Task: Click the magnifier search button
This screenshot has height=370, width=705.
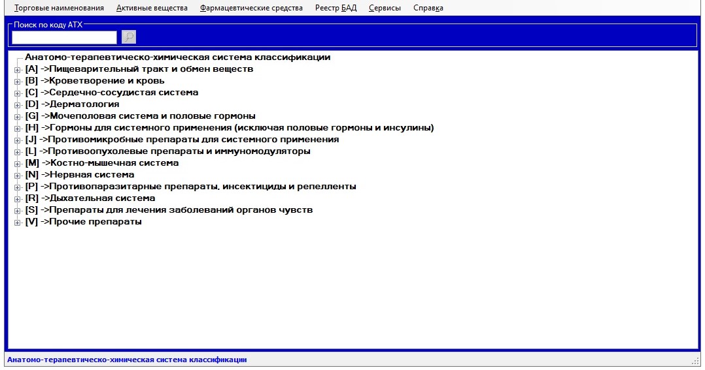Action: coord(129,37)
